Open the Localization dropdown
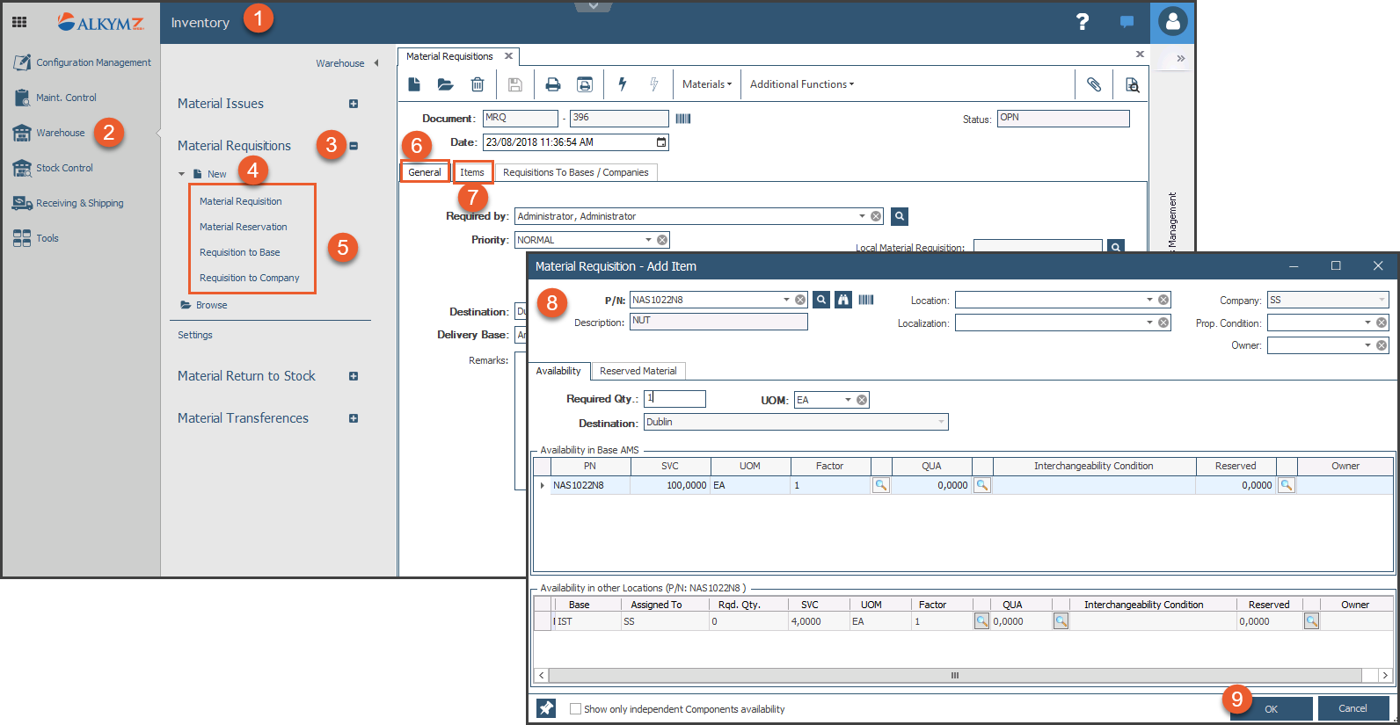 pyautogui.click(x=1149, y=323)
